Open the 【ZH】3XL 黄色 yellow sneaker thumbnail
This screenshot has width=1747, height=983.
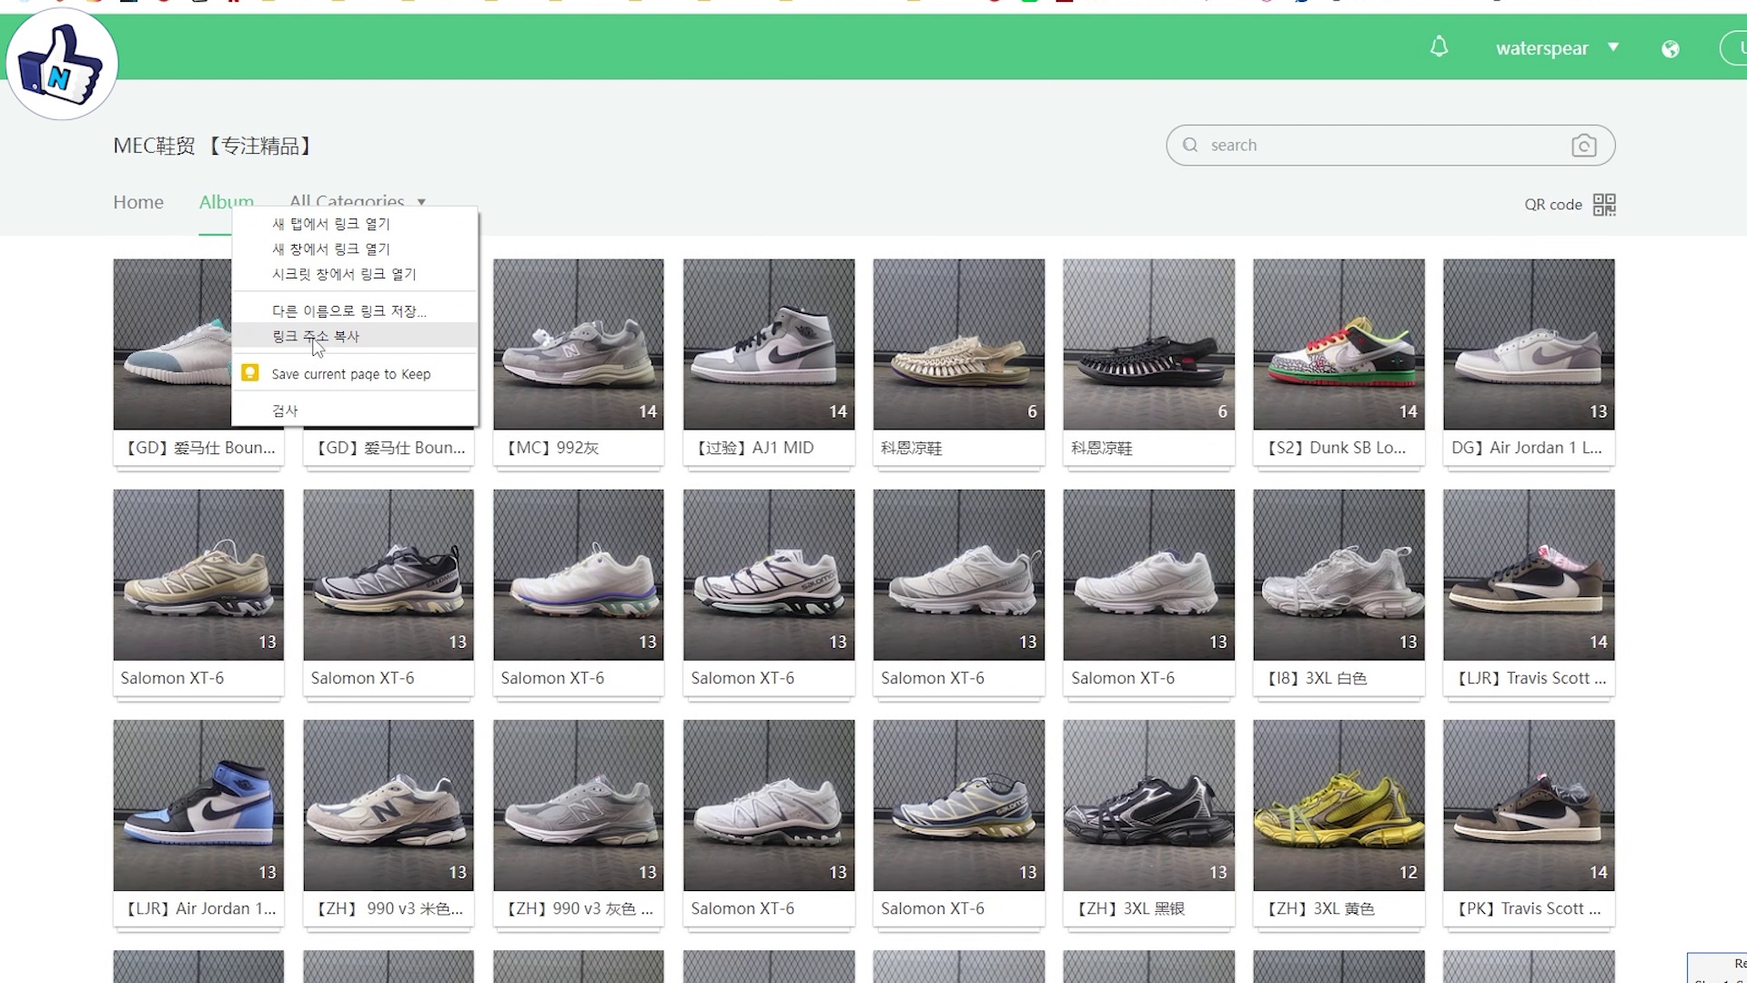point(1338,805)
